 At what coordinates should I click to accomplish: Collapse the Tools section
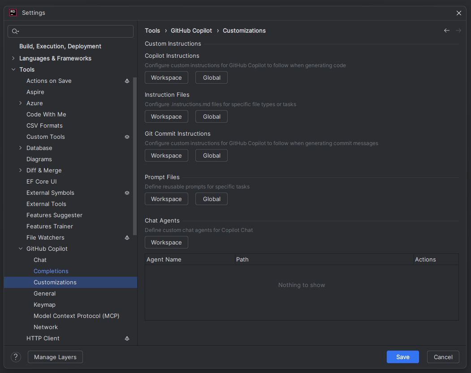coord(13,69)
